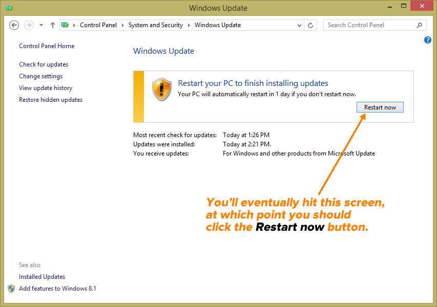Viewport: 437px width, 307px height.
Task: Open Change settings link
Action: click(40, 76)
